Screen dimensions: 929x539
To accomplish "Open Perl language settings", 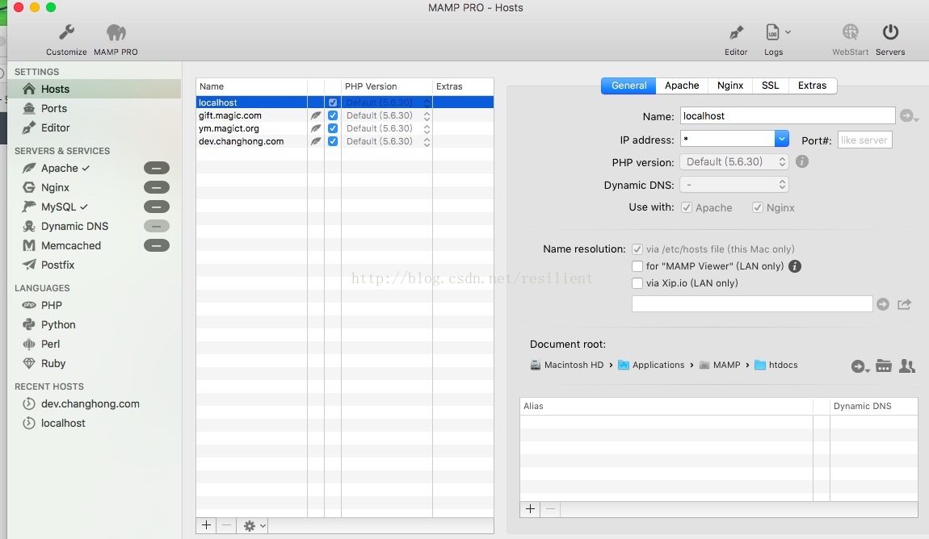I will 50,345.
